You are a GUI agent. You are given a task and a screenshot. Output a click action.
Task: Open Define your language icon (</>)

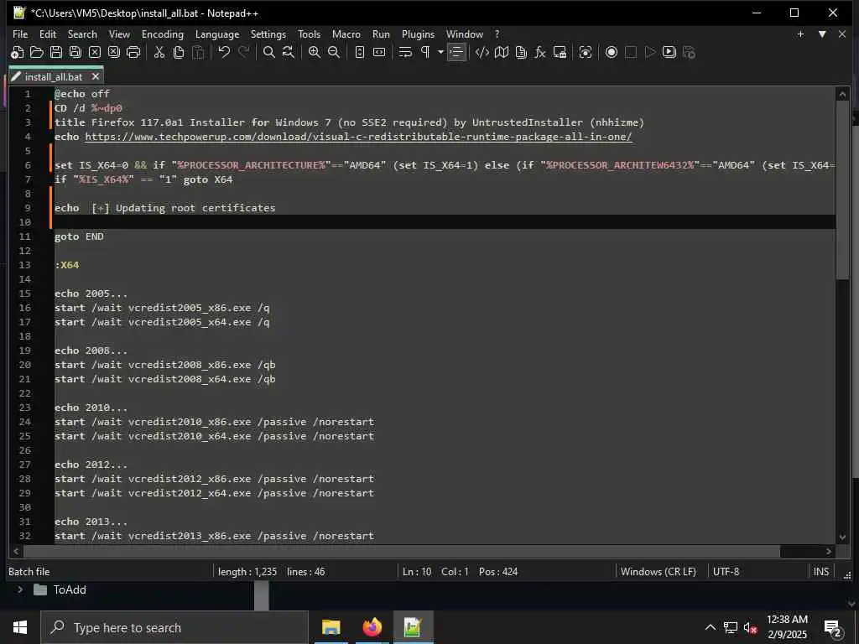click(482, 52)
